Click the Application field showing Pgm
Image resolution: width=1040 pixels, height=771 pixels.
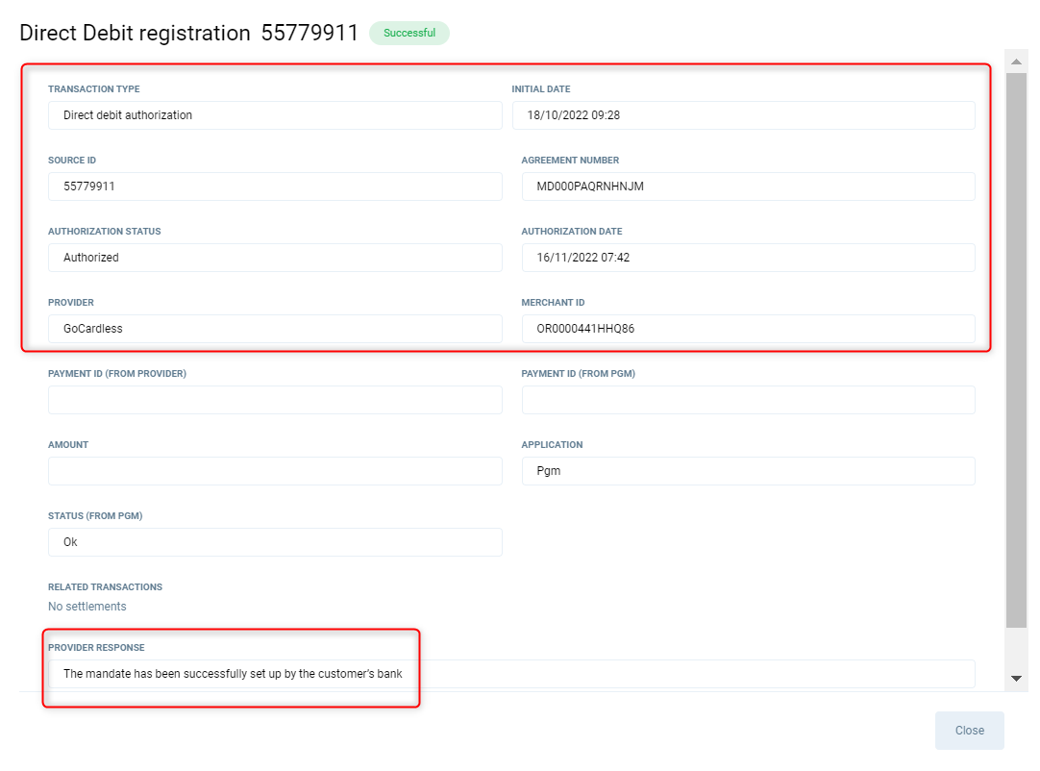pyautogui.click(x=748, y=471)
